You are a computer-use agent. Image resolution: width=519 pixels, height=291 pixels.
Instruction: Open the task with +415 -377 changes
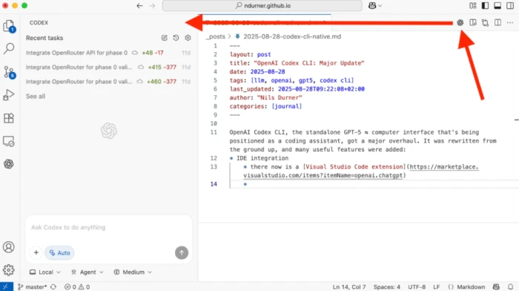click(108, 67)
